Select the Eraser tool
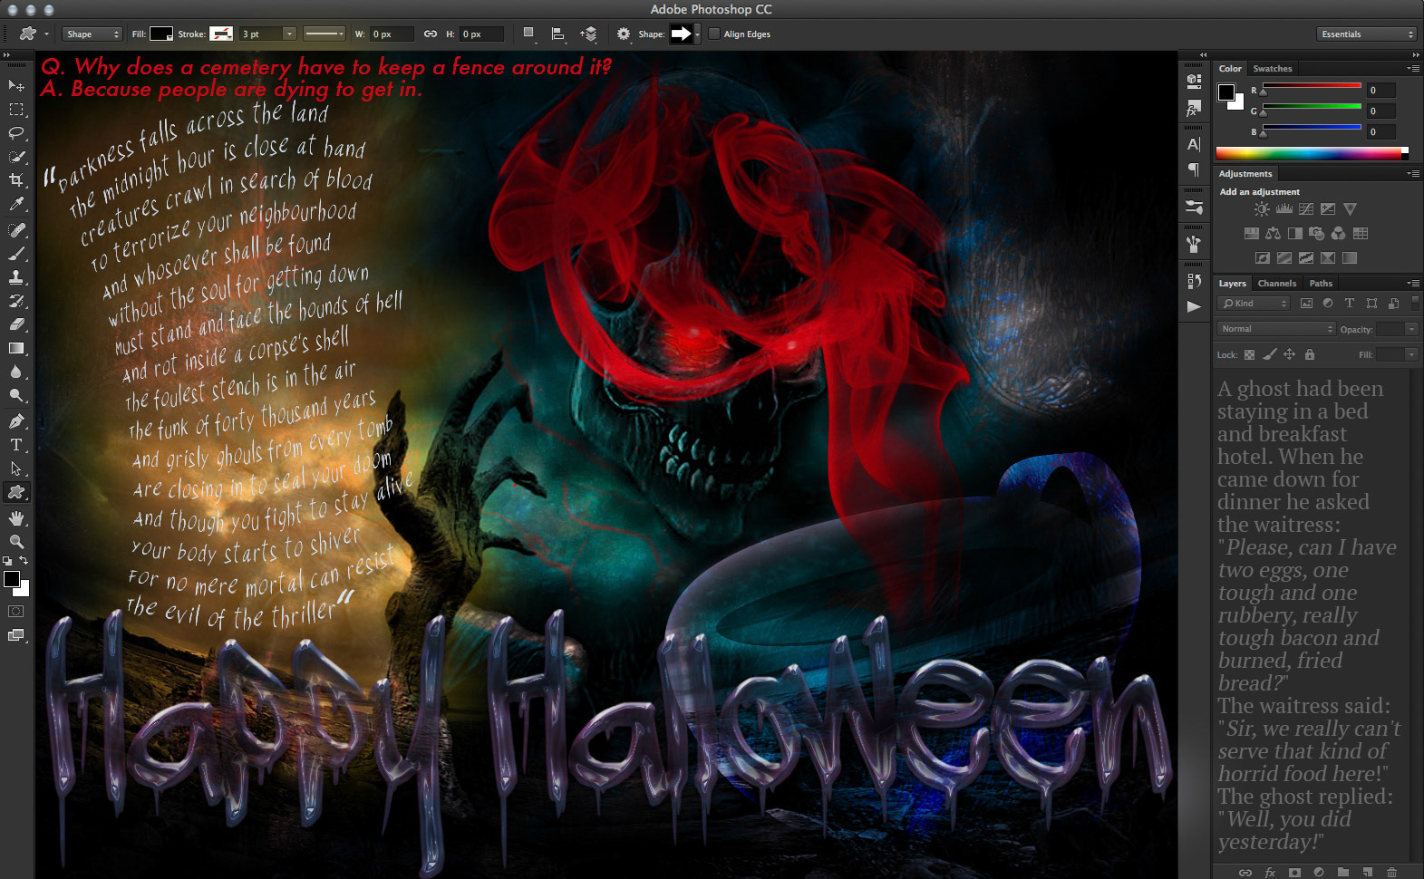Screen dimensions: 1424x879 [16, 324]
